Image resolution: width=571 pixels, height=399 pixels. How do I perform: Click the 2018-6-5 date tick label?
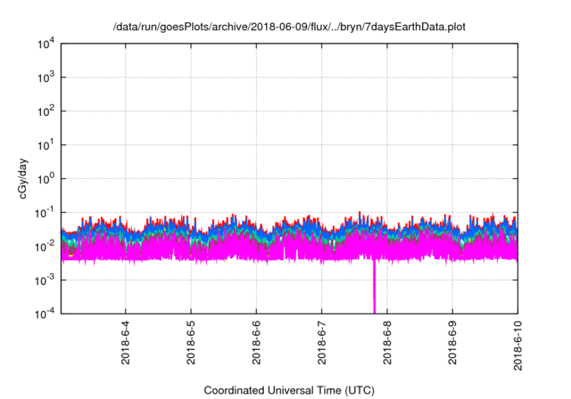pos(191,343)
